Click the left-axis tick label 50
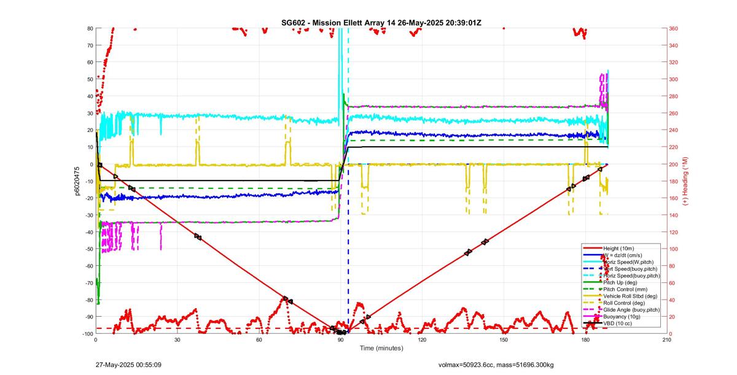The height and width of the screenshot is (375, 737). pyautogui.click(x=90, y=79)
